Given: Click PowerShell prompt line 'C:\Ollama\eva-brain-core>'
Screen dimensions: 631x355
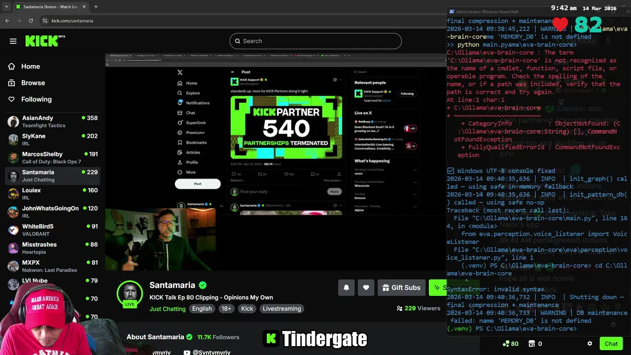Looking at the screenshot, I should 526,328.
